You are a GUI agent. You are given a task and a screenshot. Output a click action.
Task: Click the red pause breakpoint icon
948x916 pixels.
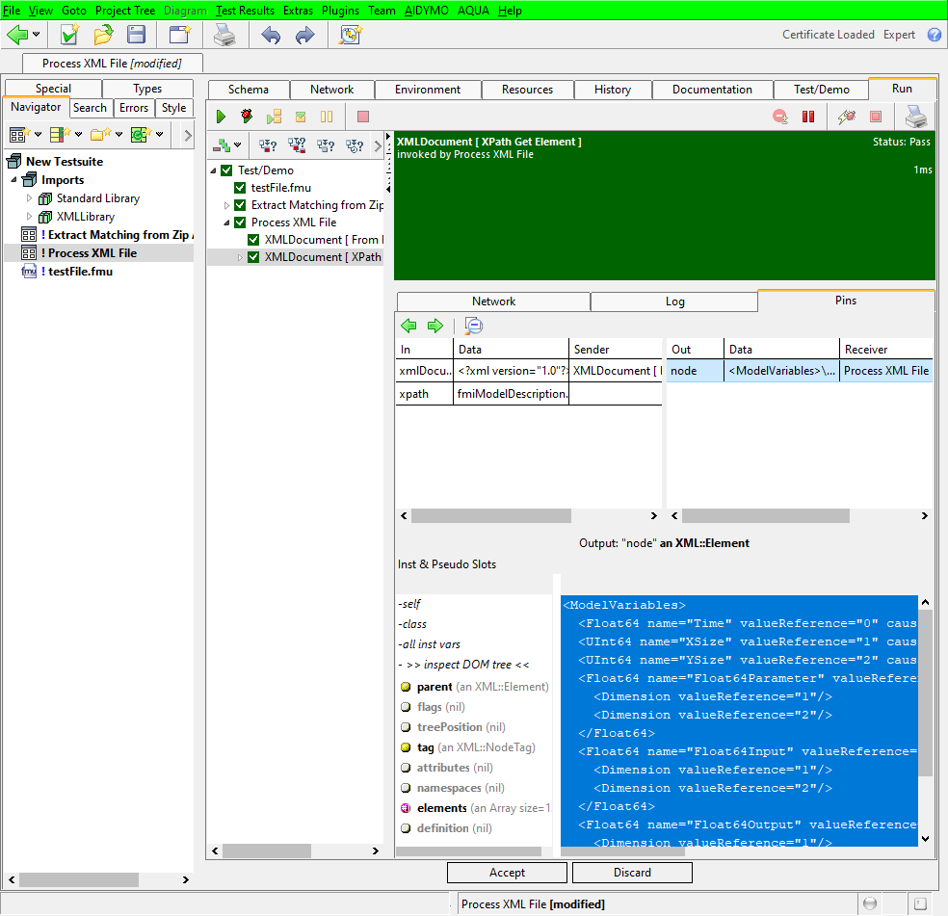click(808, 117)
